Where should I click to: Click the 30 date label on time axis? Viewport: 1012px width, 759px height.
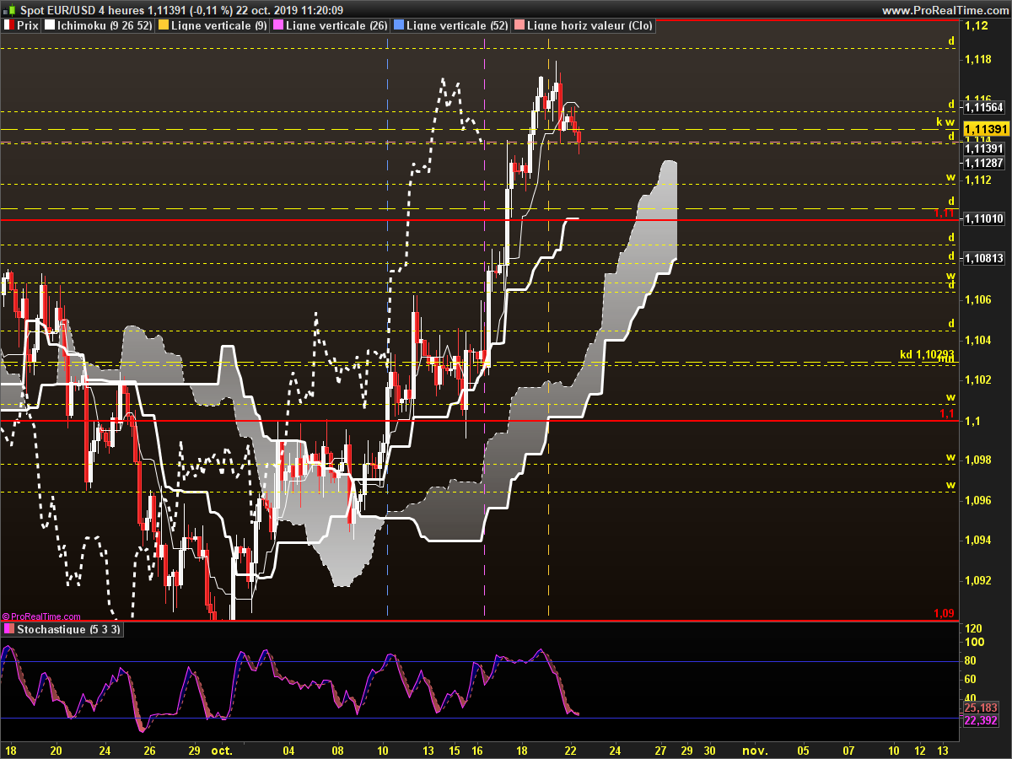pos(710,750)
